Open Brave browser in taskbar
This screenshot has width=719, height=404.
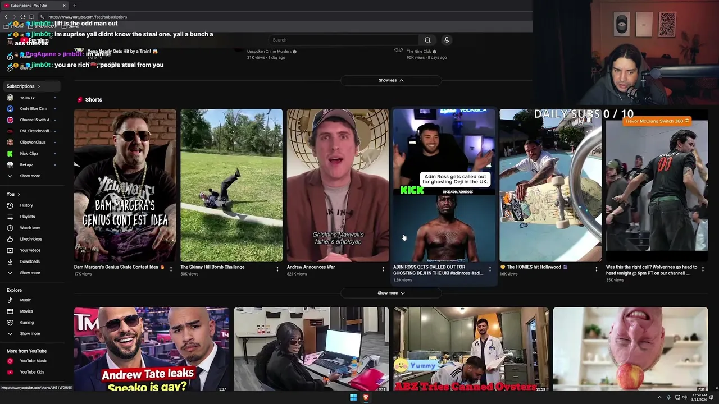(366, 397)
